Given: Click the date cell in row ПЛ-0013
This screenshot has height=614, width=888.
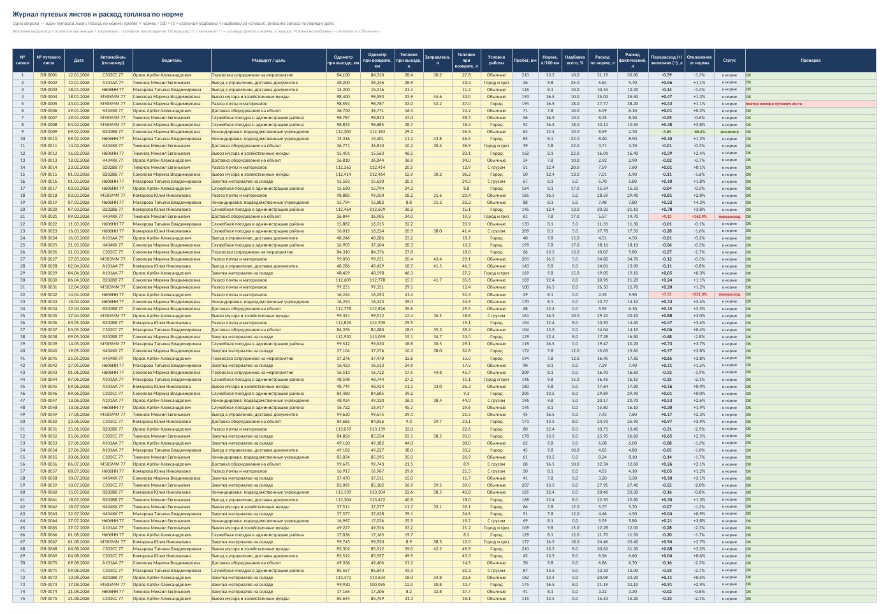Looking at the screenshot, I should [x=78, y=160].
